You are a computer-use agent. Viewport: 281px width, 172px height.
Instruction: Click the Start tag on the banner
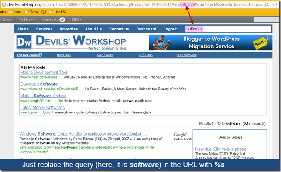point(260,43)
